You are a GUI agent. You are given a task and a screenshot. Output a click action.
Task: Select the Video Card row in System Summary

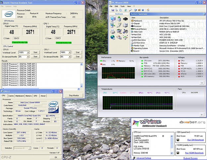click(167, 32)
